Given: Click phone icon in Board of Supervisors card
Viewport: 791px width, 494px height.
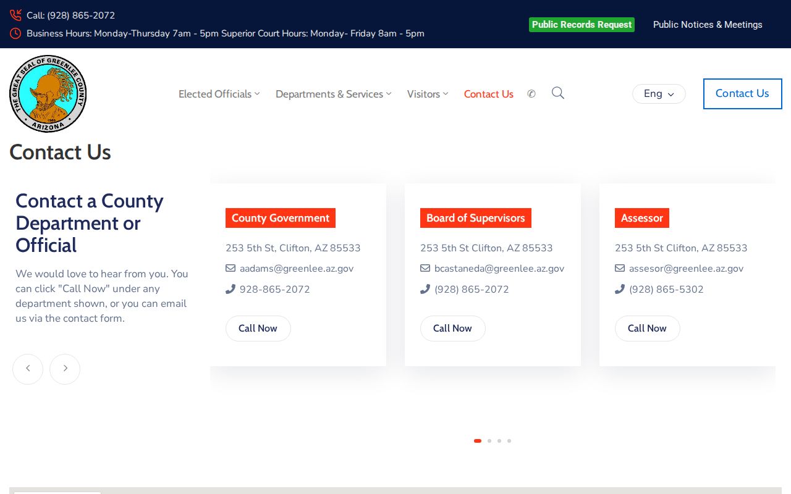Looking at the screenshot, I should tap(425, 289).
